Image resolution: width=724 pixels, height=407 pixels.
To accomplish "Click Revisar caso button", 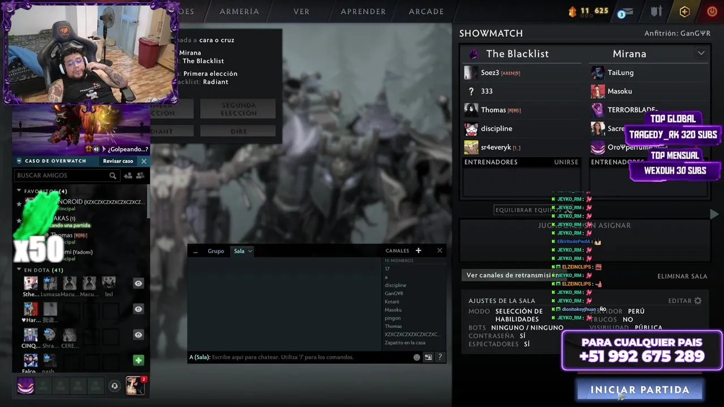I will point(118,161).
